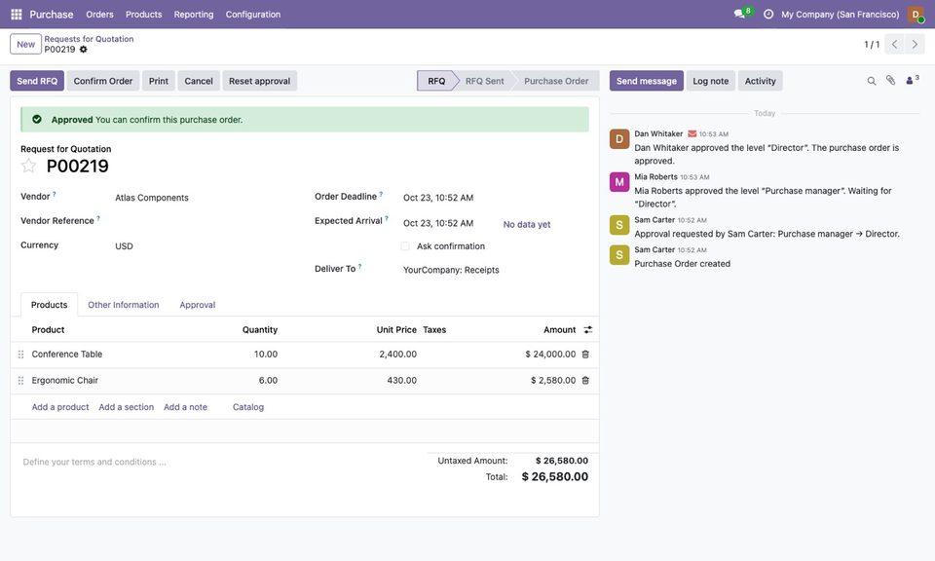Click Add a product link
935x561 pixels.
click(x=60, y=407)
